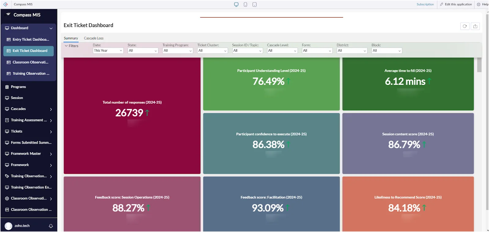Screen dimensions: 489x232
Task: Select the Exit Ticket Dashboard sidebar item
Action: pyautogui.click(x=28, y=51)
